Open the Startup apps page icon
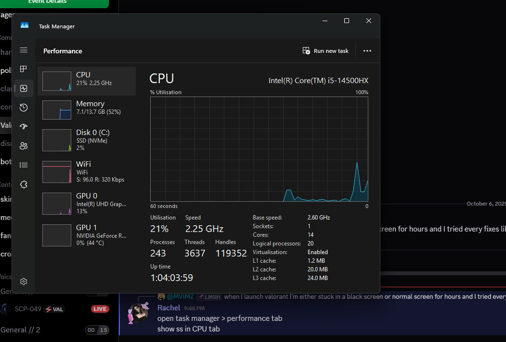506x342 pixels. coord(24,126)
